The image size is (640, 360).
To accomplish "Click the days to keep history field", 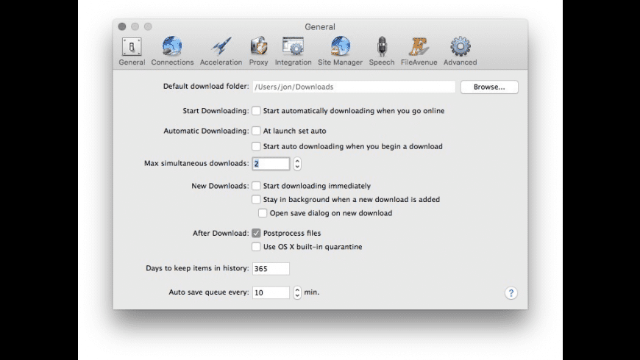I will tap(271, 269).
